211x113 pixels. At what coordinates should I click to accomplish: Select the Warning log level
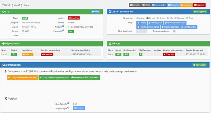click(x=175, y=18)
